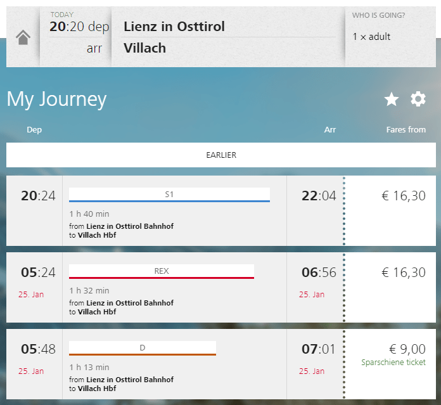Save journey with the star icon
Screen dimensions: 441x405
(x=392, y=99)
